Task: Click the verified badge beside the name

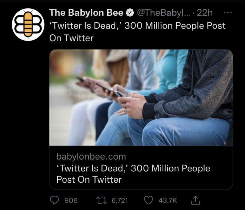Action: tap(130, 13)
